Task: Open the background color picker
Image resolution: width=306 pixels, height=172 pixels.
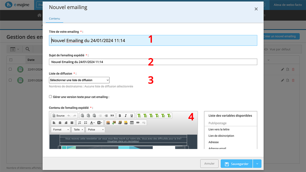Action: [x=99, y=123]
